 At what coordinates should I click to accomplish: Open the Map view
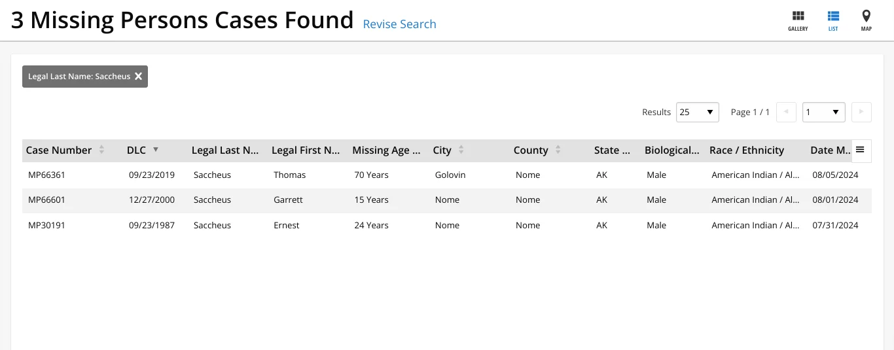(866, 20)
